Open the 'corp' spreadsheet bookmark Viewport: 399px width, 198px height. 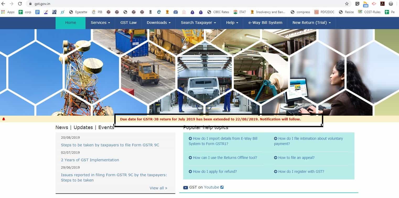tap(25, 12)
